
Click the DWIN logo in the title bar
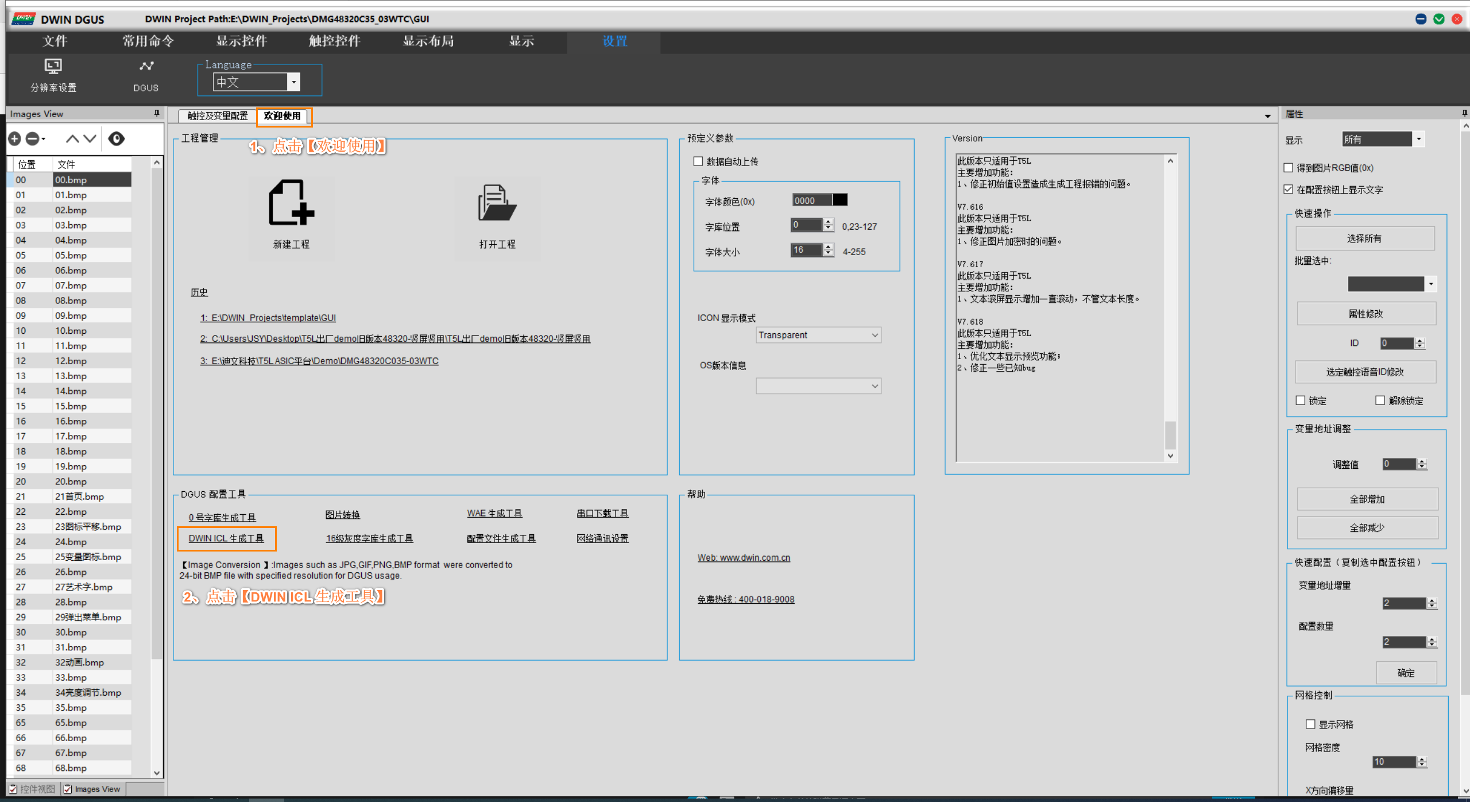pyautogui.click(x=24, y=18)
